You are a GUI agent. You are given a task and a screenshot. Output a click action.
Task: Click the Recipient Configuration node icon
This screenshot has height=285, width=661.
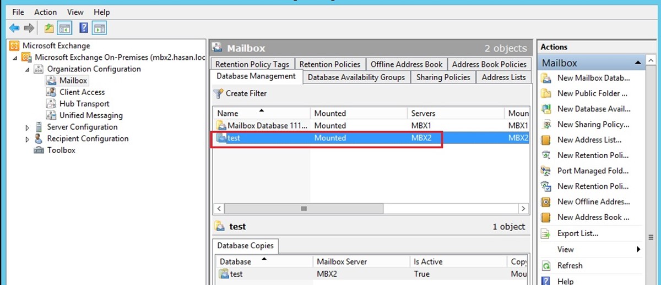click(x=39, y=138)
